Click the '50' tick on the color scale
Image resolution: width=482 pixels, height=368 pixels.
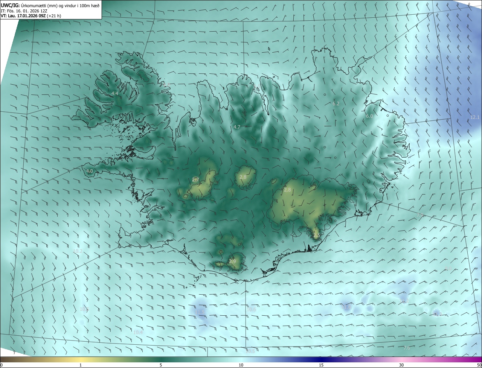[479, 365]
